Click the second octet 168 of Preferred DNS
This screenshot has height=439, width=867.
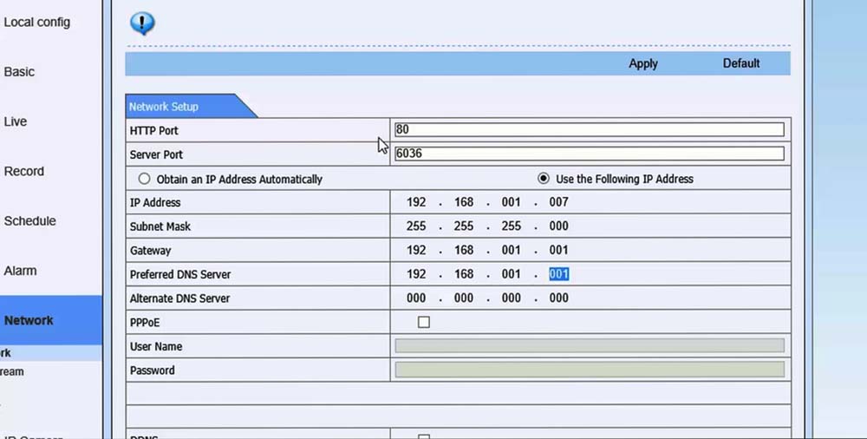(463, 274)
